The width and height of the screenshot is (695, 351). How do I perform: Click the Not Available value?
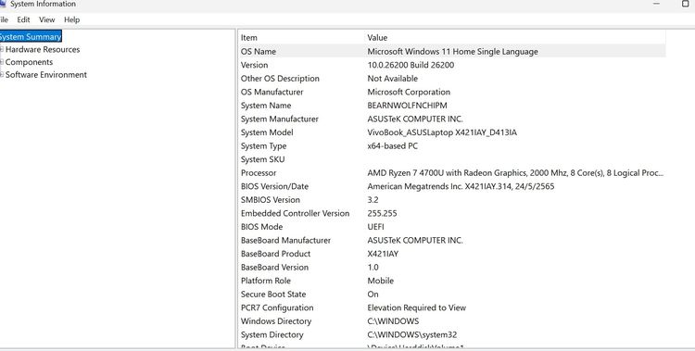pyautogui.click(x=393, y=79)
